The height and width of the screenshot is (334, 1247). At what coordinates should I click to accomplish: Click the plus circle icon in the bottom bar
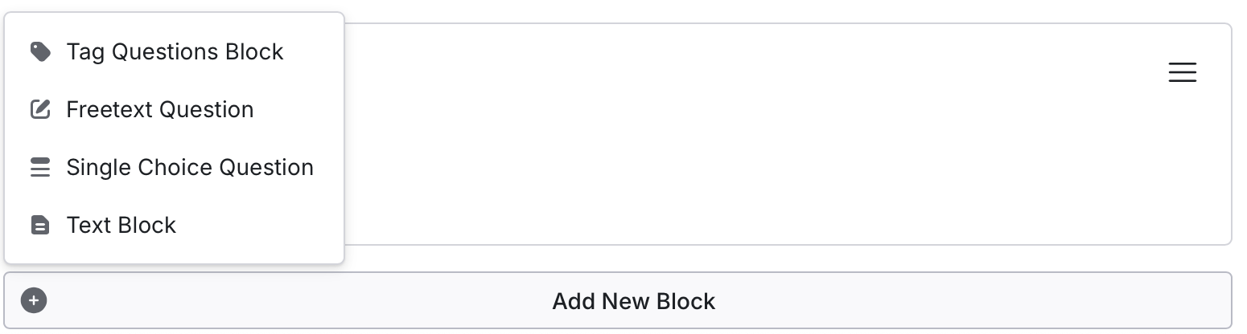(34, 301)
